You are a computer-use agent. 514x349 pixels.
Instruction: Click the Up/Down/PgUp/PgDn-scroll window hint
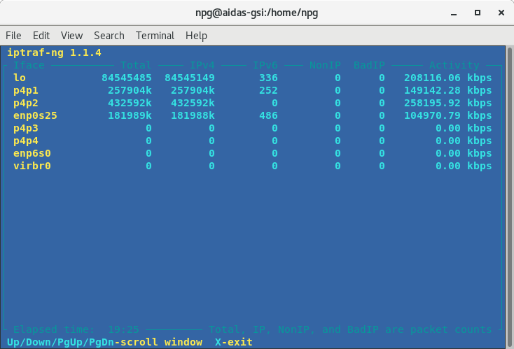104,342
